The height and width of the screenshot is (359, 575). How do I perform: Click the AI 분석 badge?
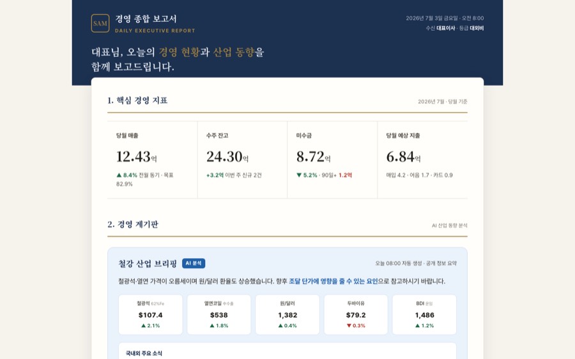coord(194,263)
